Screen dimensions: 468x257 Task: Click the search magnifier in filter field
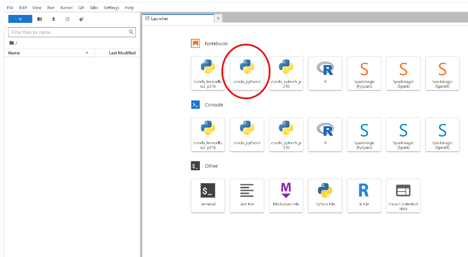[131, 32]
